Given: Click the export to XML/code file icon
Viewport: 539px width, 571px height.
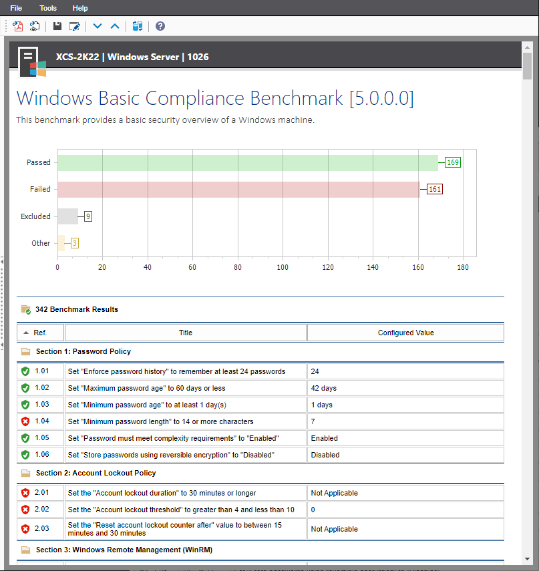Looking at the screenshot, I should point(35,26).
